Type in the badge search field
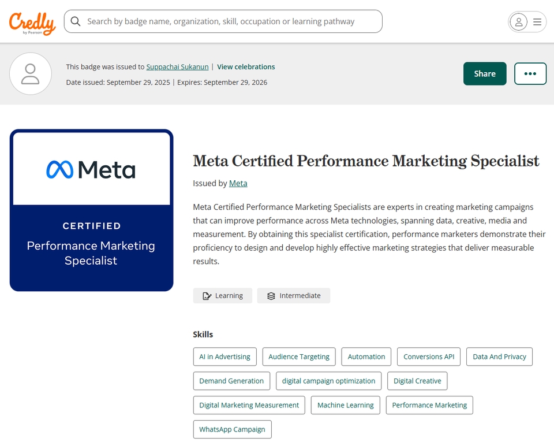The height and width of the screenshot is (442, 554). tap(231, 21)
